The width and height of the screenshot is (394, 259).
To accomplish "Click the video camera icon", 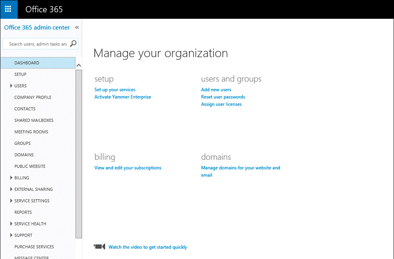I will (x=99, y=247).
